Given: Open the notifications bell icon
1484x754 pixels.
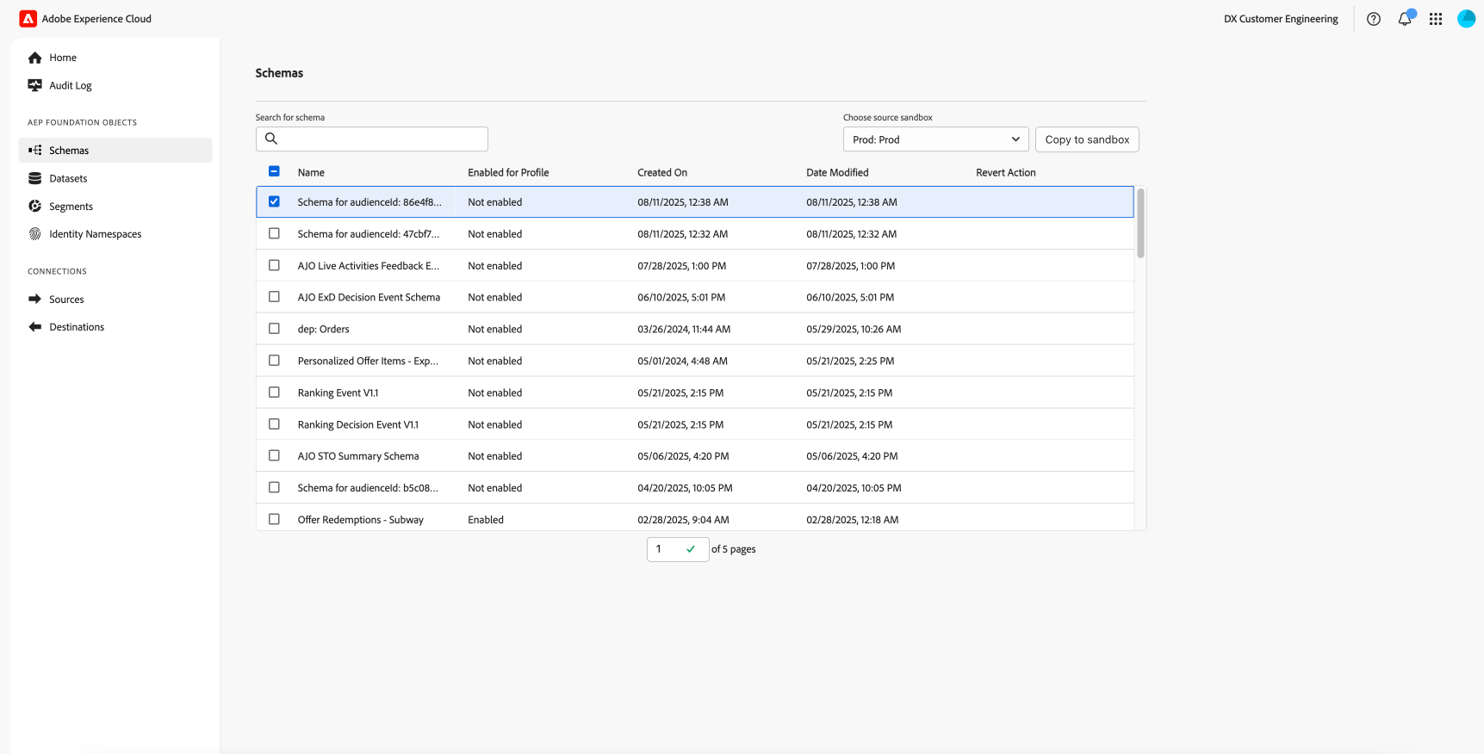Looking at the screenshot, I should (1405, 19).
